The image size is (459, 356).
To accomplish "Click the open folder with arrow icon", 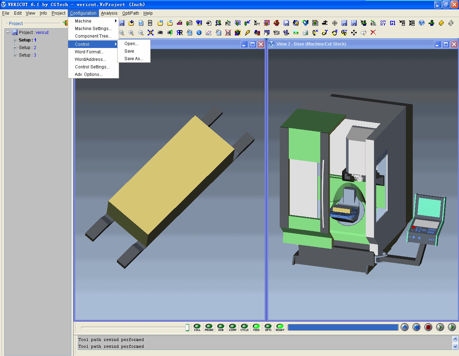I will click(131, 23).
